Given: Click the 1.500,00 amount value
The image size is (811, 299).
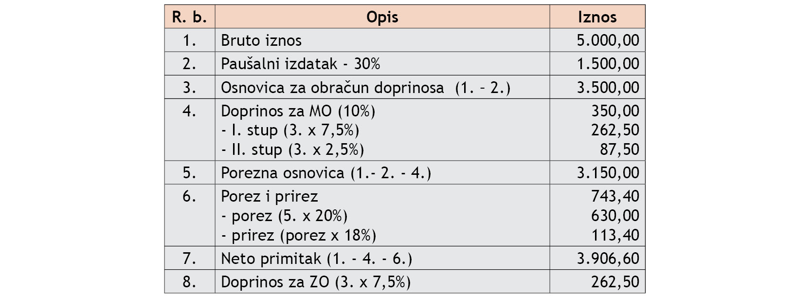Looking at the screenshot, I should pos(608,64).
